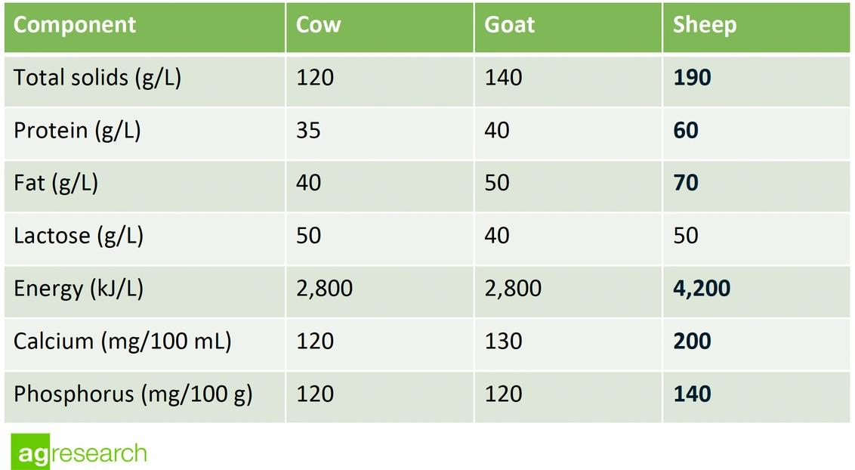The image size is (855, 470).
Task: Click the Component column header
Action: [75, 25]
